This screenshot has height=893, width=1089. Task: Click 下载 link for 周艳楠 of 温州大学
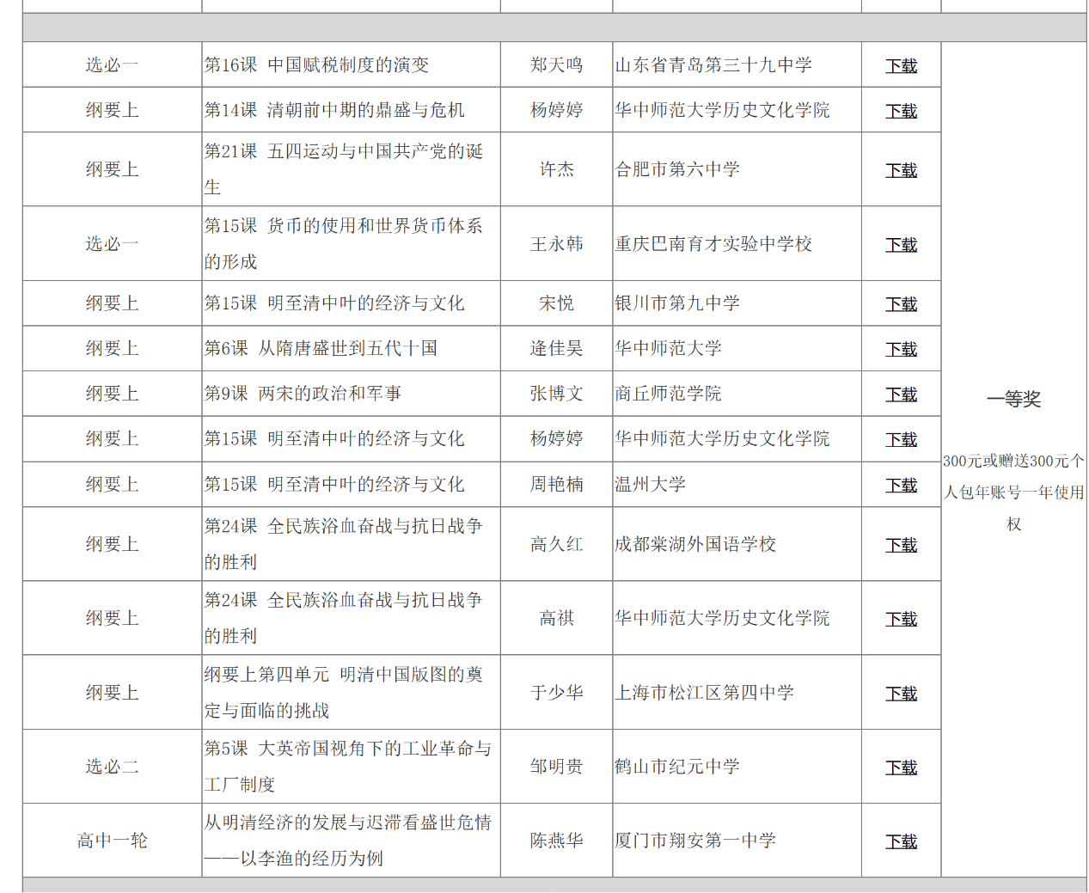[x=901, y=486]
